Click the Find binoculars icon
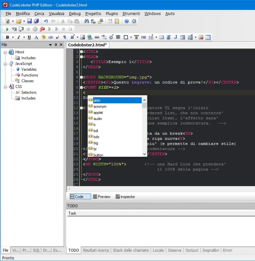 point(86,21)
